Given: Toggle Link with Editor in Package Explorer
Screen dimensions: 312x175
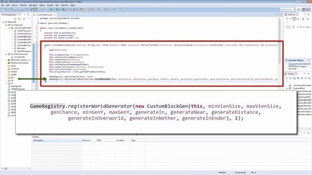Looking at the screenshot, I should point(19,18).
